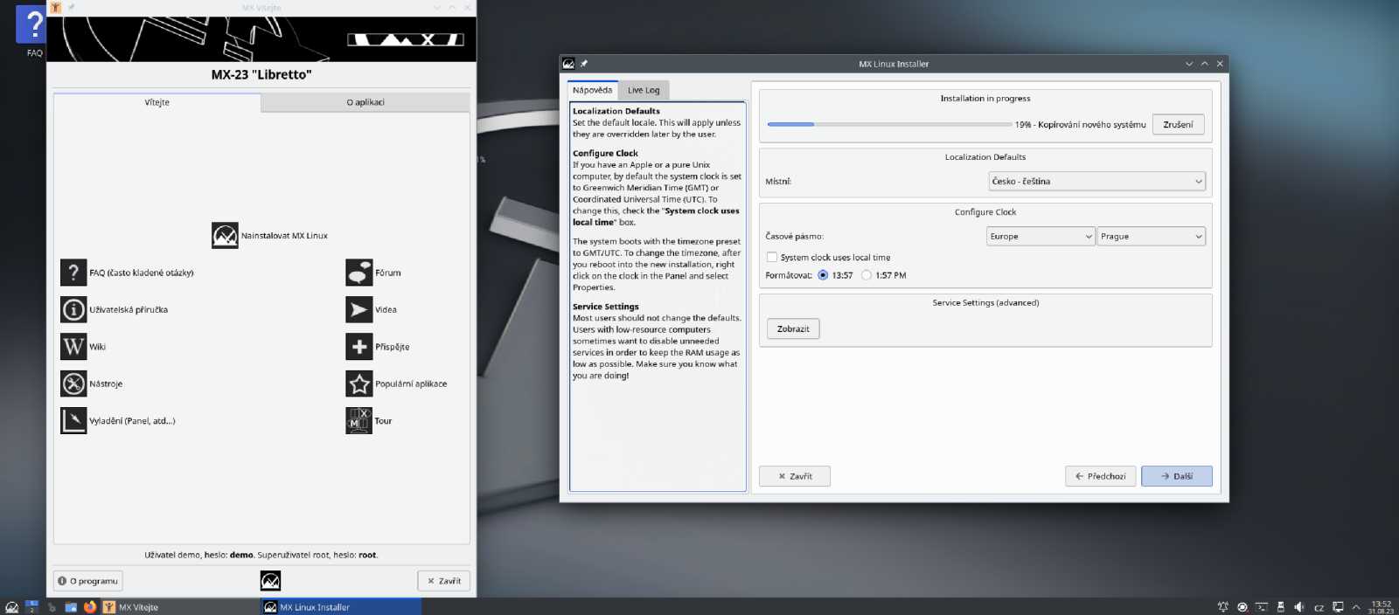Switch to the Live Log tab
The width and height of the screenshot is (1399, 615).
(644, 90)
